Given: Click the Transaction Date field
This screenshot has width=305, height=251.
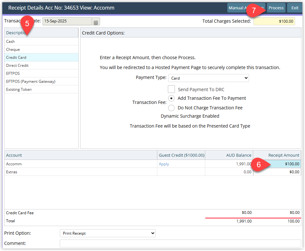Looking at the screenshot, I should click(67, 21).
